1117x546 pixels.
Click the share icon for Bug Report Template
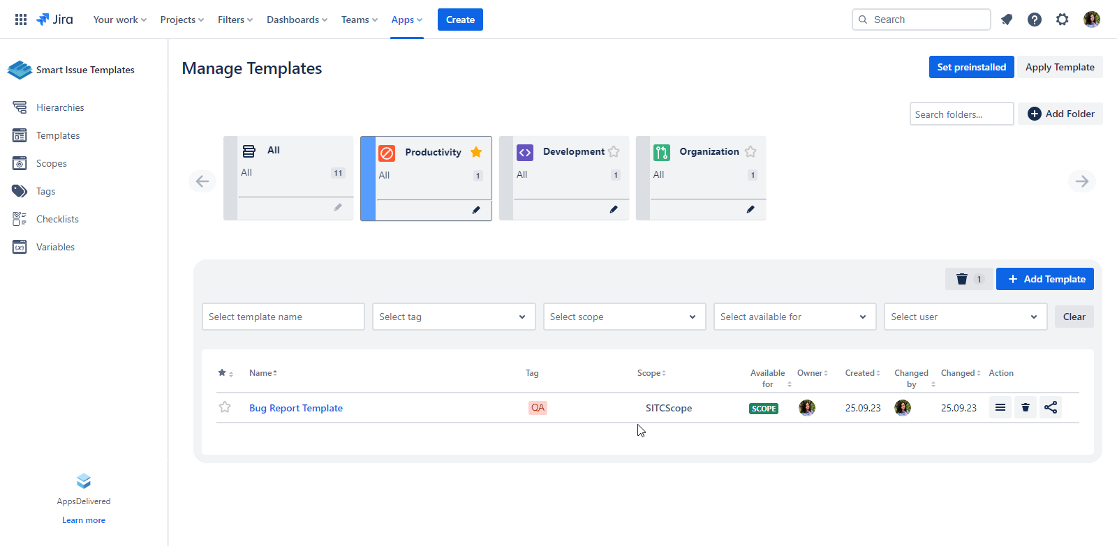click(x=1051, y=408)
